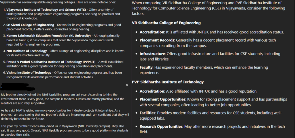The height and width of the screenshot is (138, 295).
Task: Click the Faculty bullet label
Action: pyautogui.click(x=146, y=67)
